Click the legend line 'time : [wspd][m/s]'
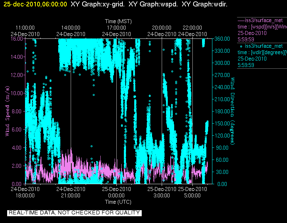Screen dimensions: 287x223 click(262, 27)
